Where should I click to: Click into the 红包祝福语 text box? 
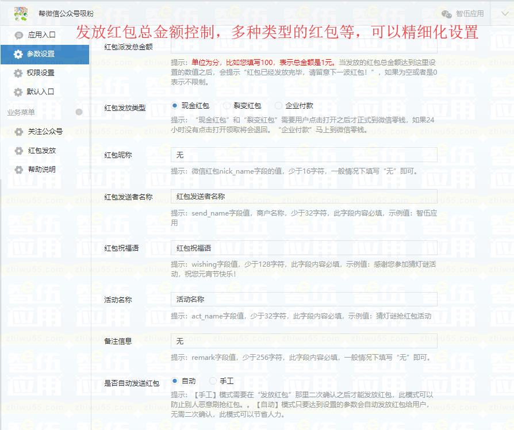[304, 248]
